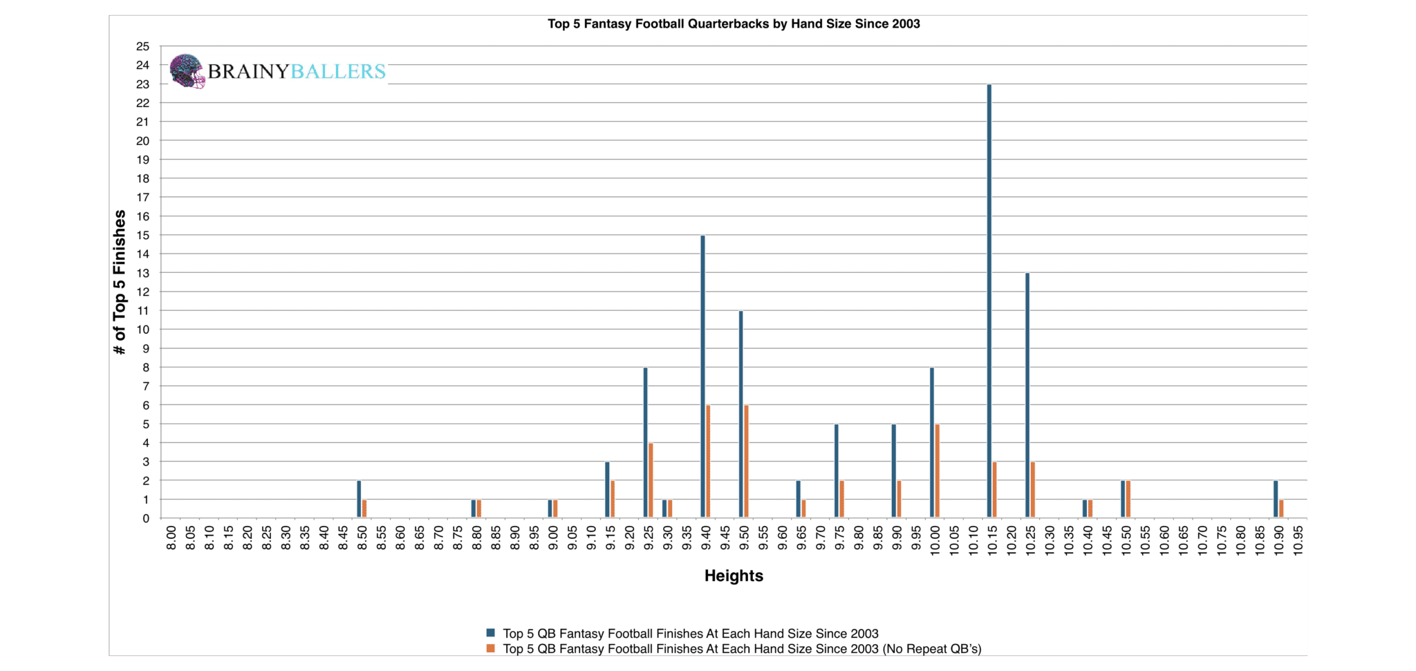Click the blue bar at 9.50

741,414
